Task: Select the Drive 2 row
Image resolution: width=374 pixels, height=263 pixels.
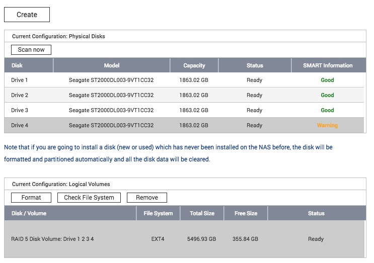Action: tap(20, 95)
